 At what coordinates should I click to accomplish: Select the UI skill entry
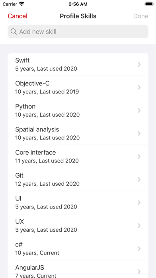tap(78, 203)
